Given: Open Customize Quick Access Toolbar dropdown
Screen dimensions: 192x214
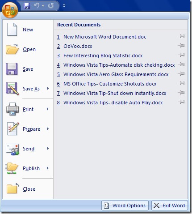Looking at the screenshot, I should 64,6.
